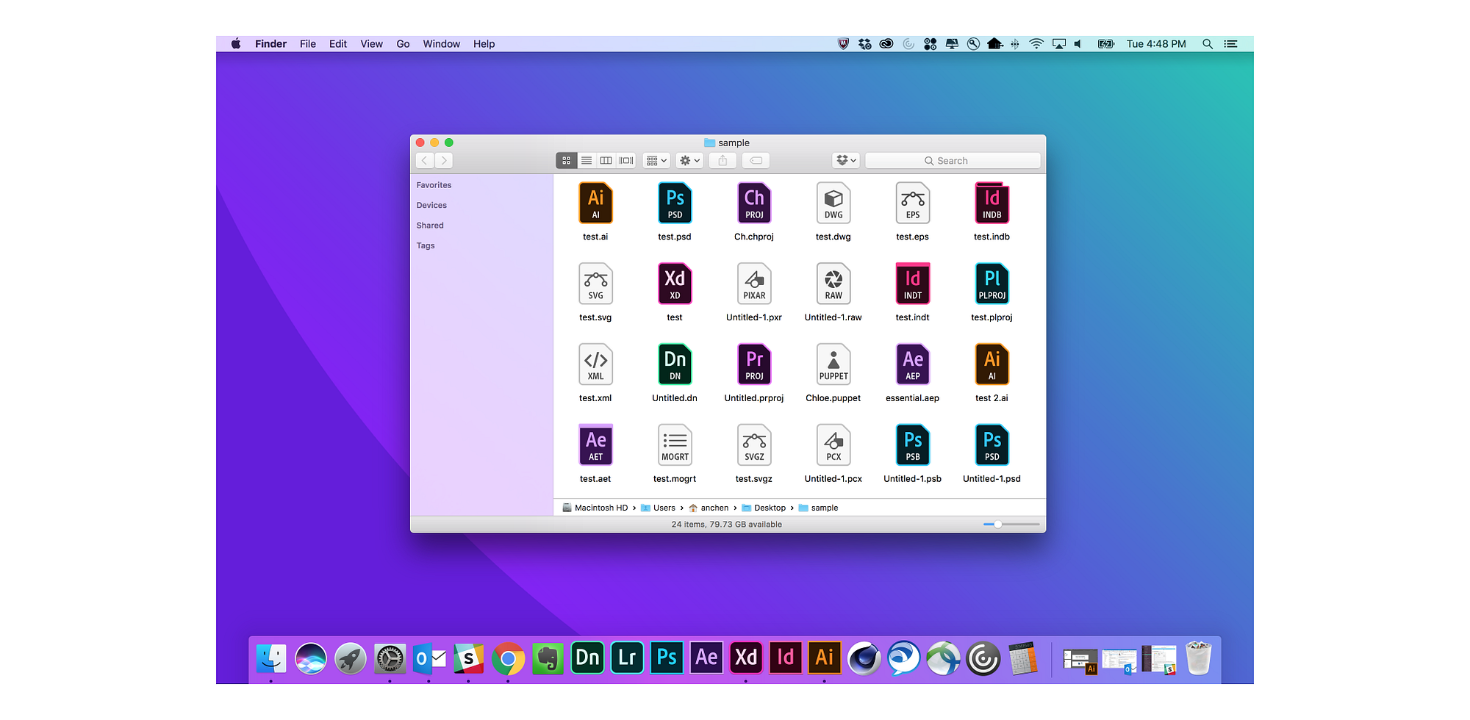The height and width of the screenshot is (720, 1470).
Task: Expand the Shared sidebar section
Action: (x=430, y=226)
